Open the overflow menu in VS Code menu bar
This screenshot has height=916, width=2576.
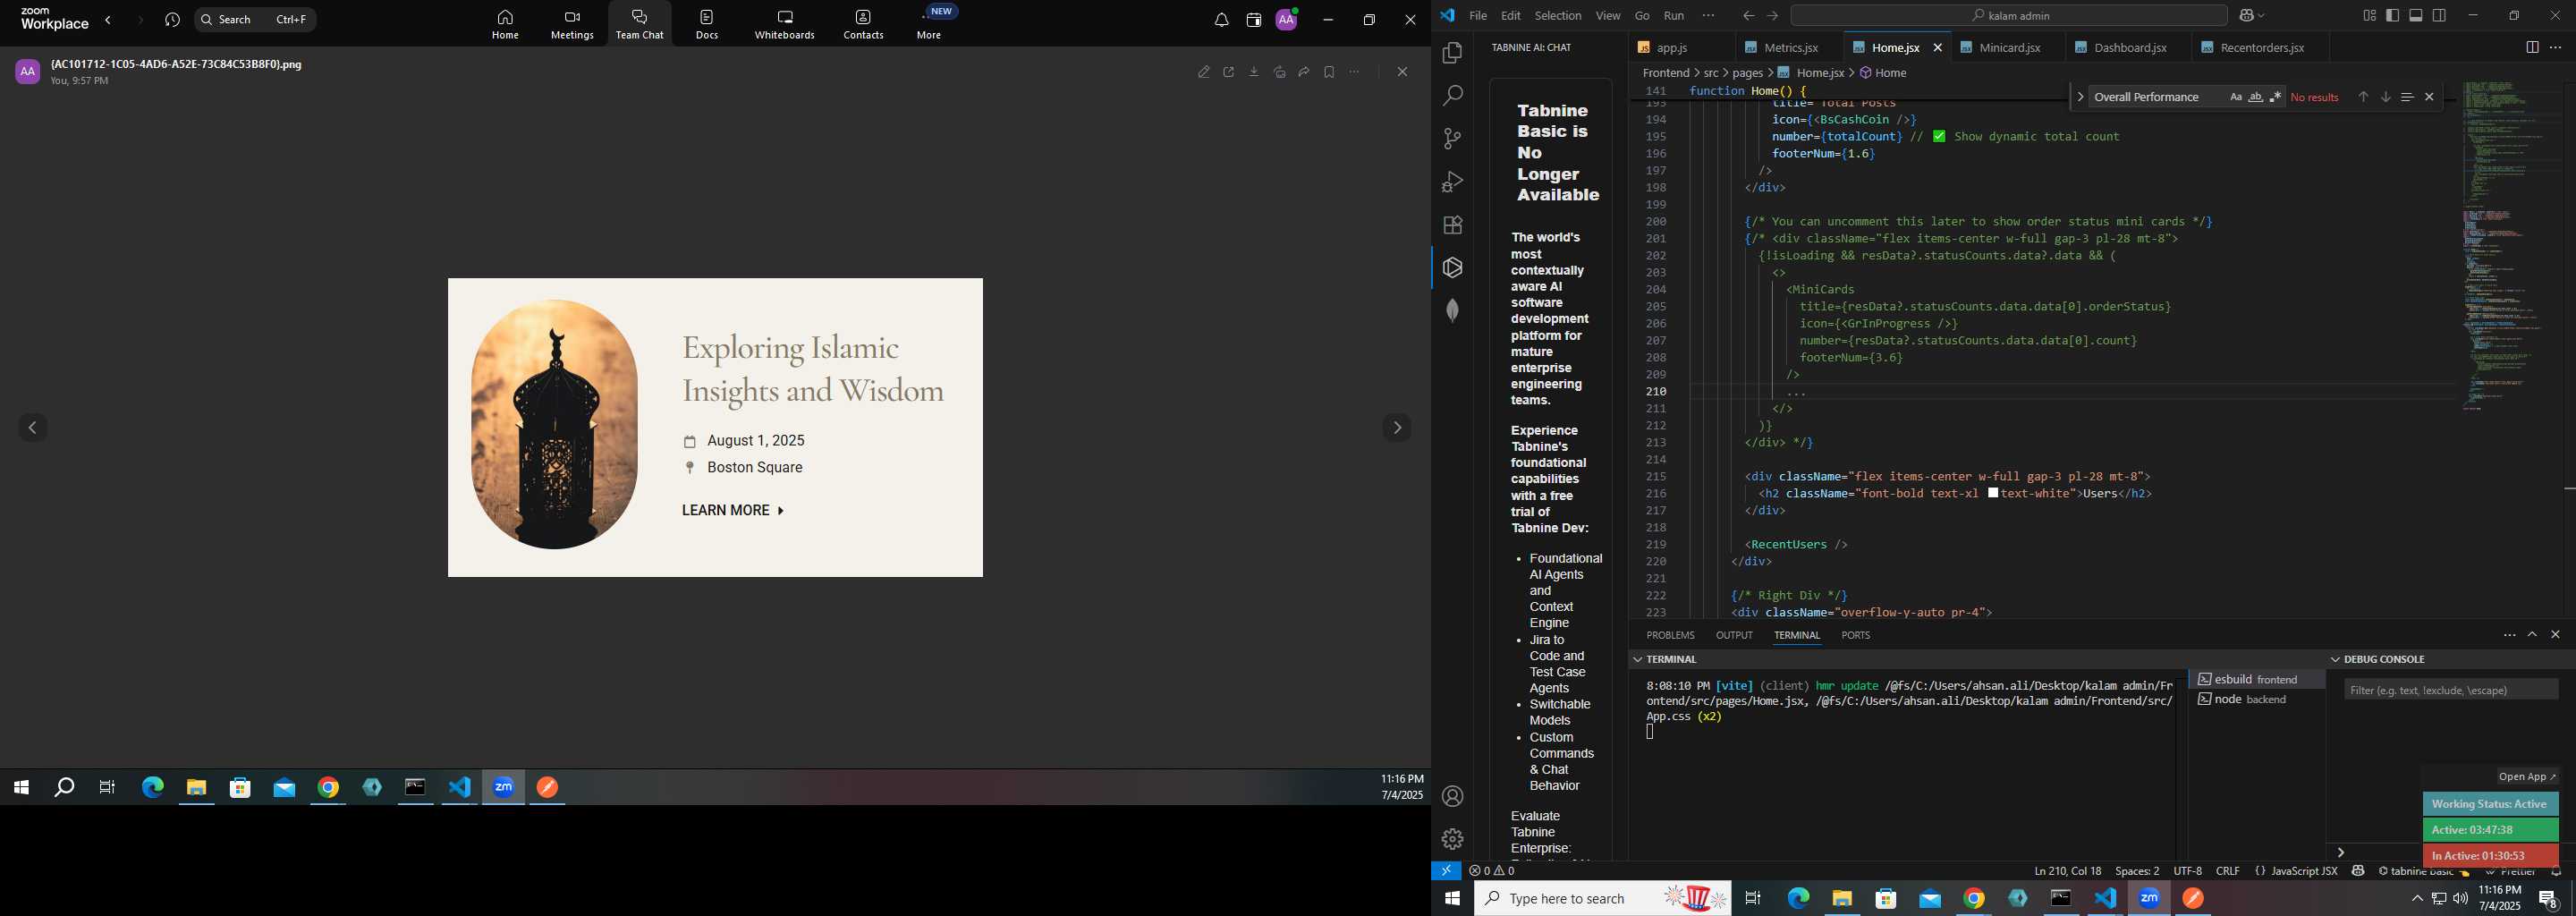1708,16
